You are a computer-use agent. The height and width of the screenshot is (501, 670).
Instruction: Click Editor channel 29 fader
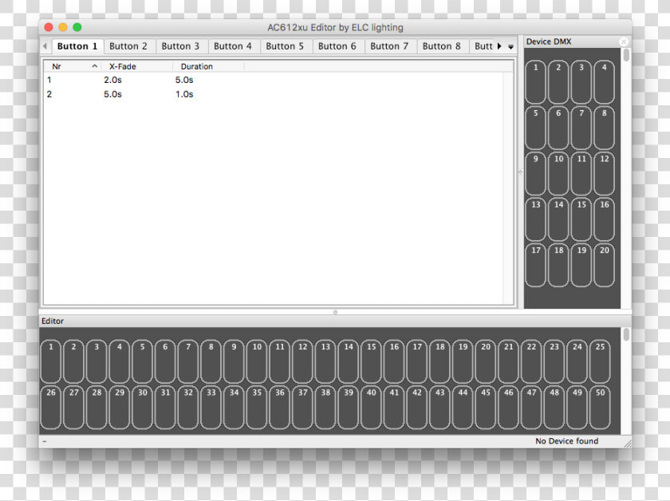pos(120,408)
